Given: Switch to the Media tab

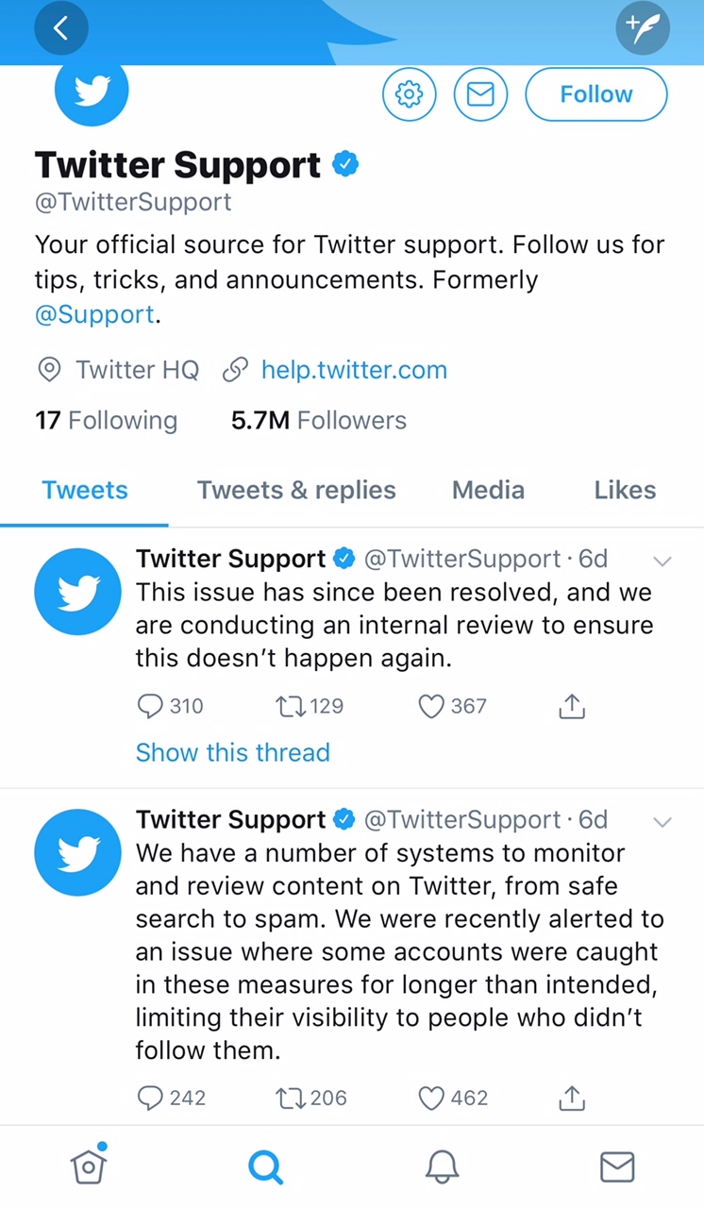Looking at the screenshot, I should [x=488, y=490].
